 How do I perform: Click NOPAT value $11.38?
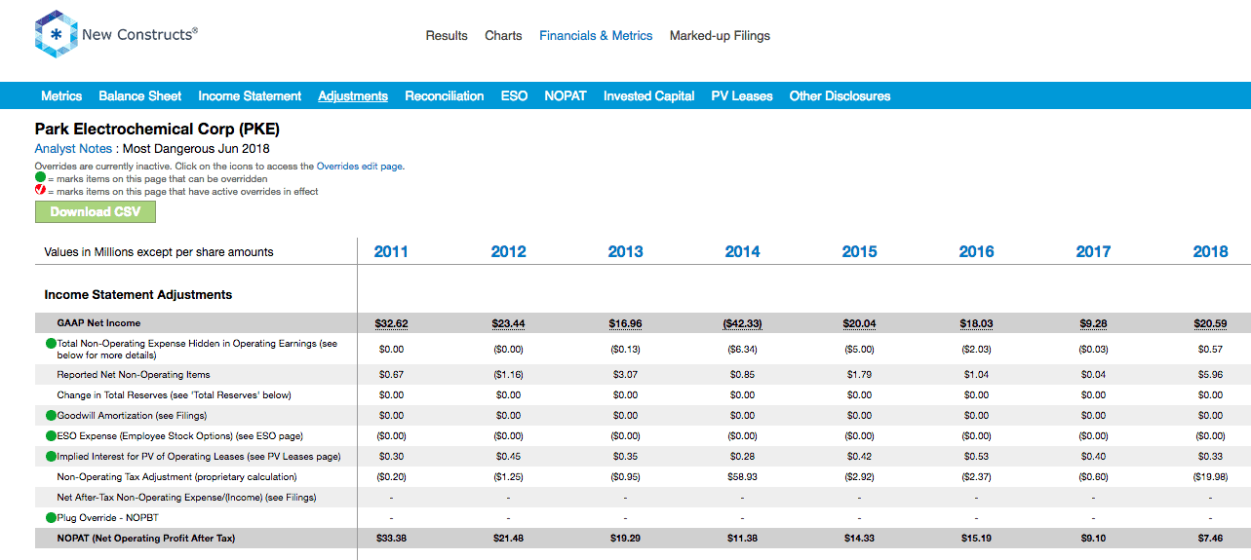742,539
